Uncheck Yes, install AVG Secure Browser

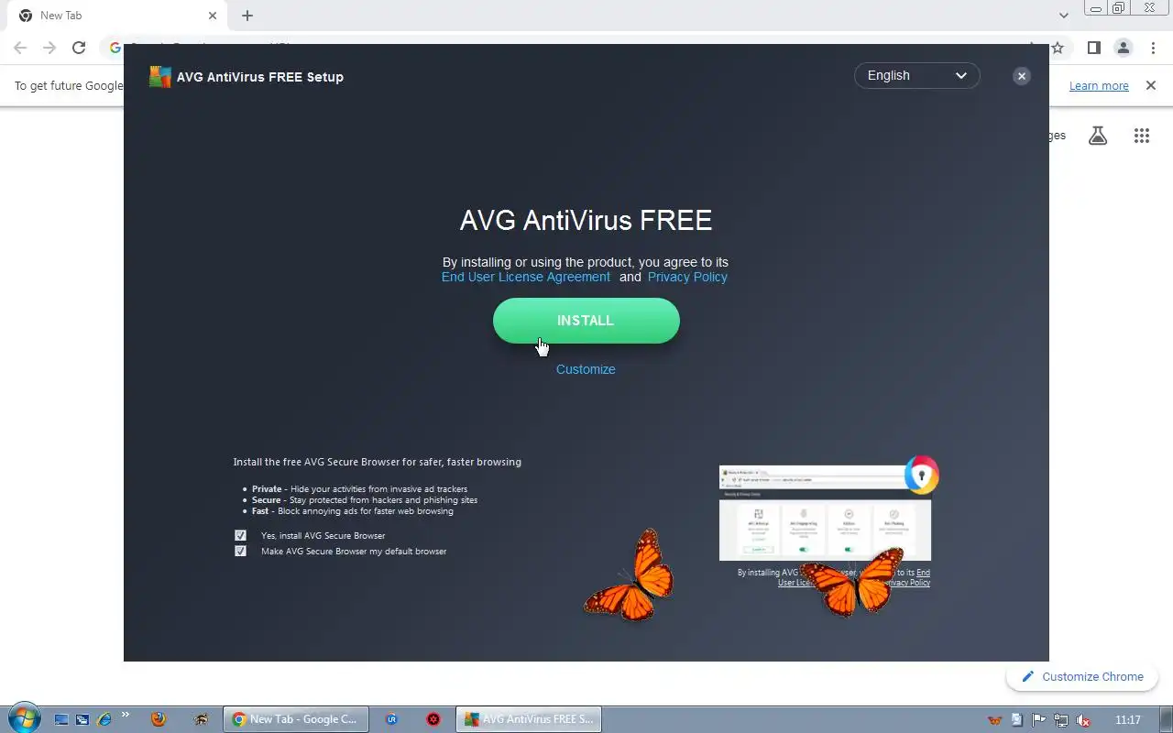pyautogui.click(x=240, y=535)
